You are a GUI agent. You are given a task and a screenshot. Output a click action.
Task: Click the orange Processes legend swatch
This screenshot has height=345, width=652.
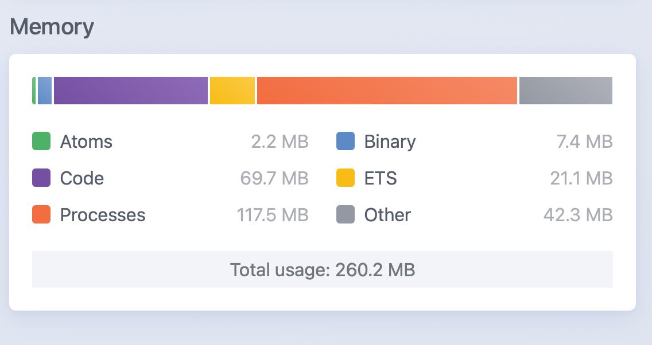coord(41,214)
